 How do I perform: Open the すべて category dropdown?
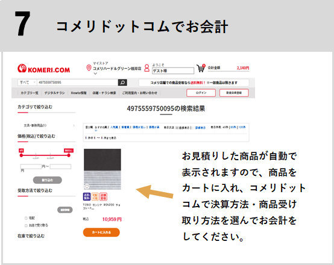tap(27, 83)
